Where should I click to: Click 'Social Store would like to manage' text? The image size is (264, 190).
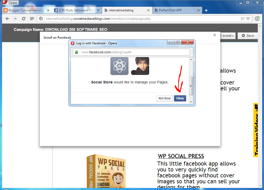point(130,82)
